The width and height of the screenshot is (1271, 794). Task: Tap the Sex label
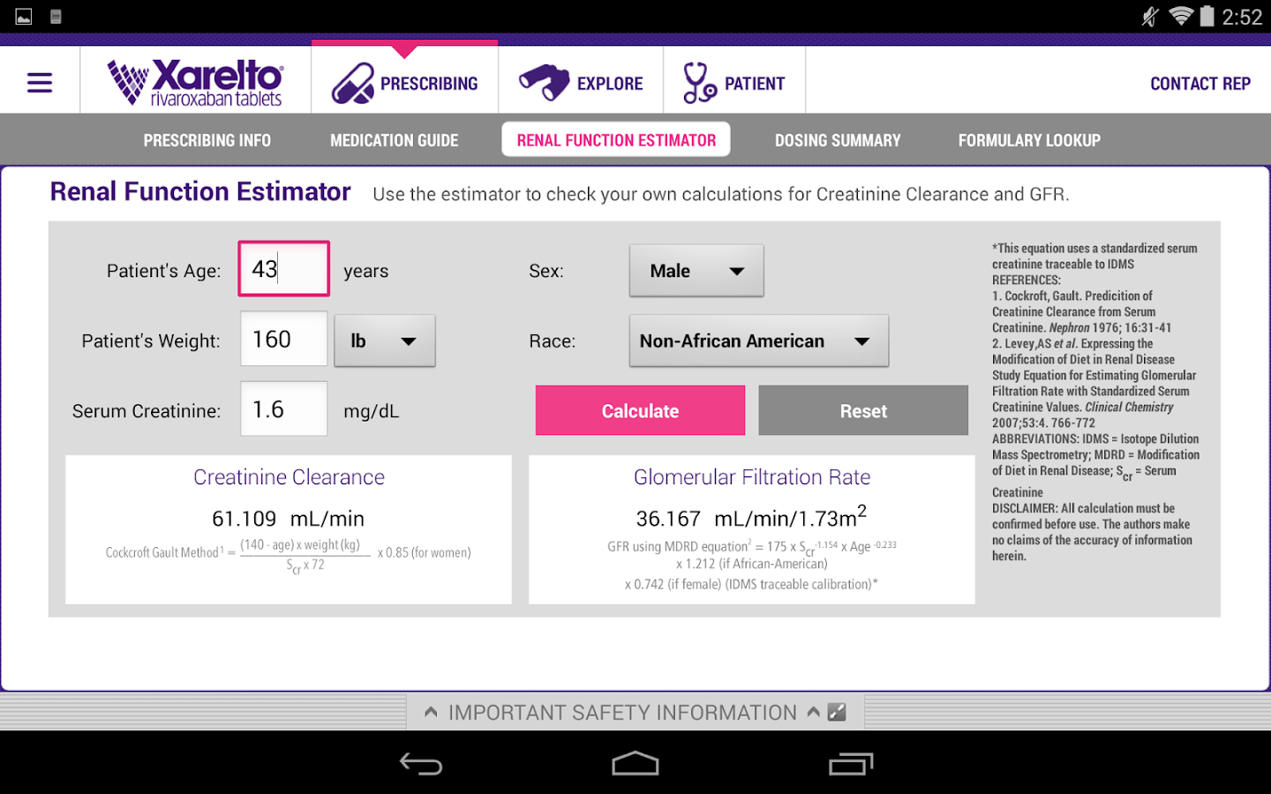click(x=546, y=271)
